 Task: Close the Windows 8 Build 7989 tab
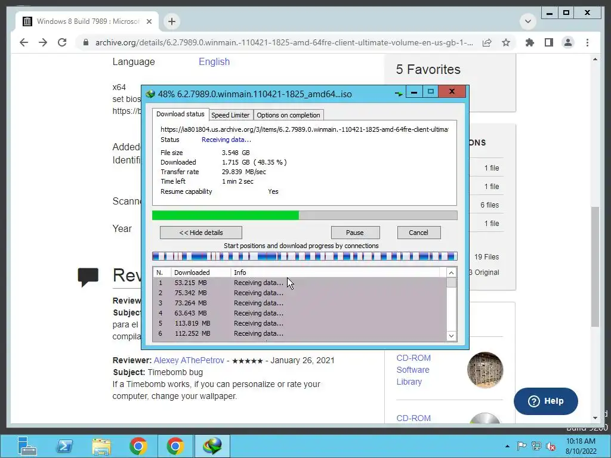(149, 21)
